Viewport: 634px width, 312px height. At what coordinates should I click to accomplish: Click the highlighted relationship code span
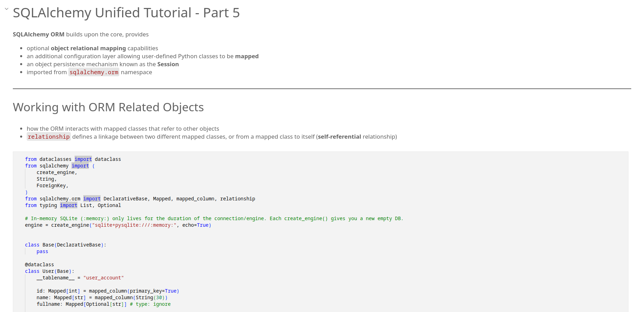[x=49, y=137]
